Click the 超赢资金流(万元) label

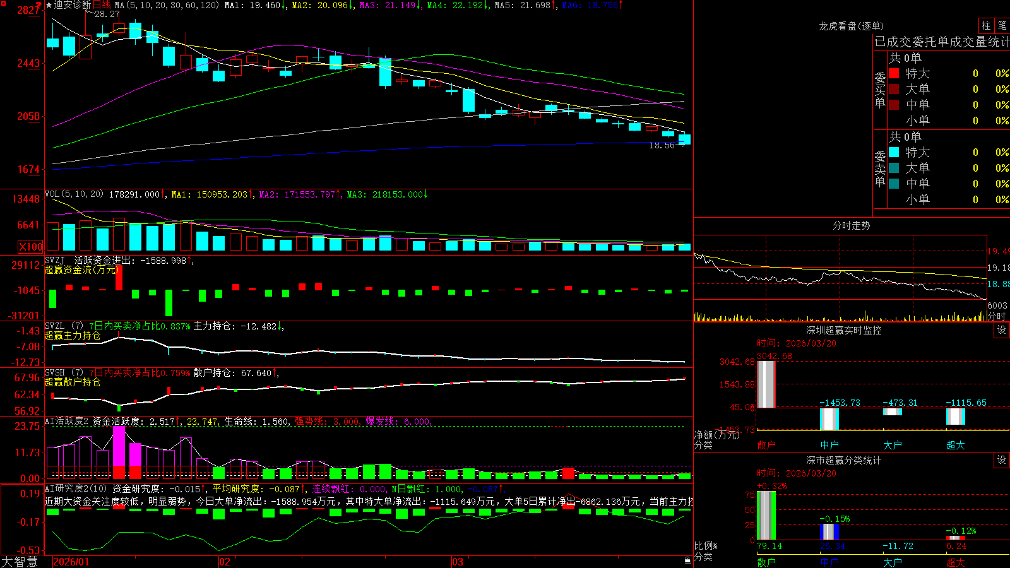click(81, 269)
